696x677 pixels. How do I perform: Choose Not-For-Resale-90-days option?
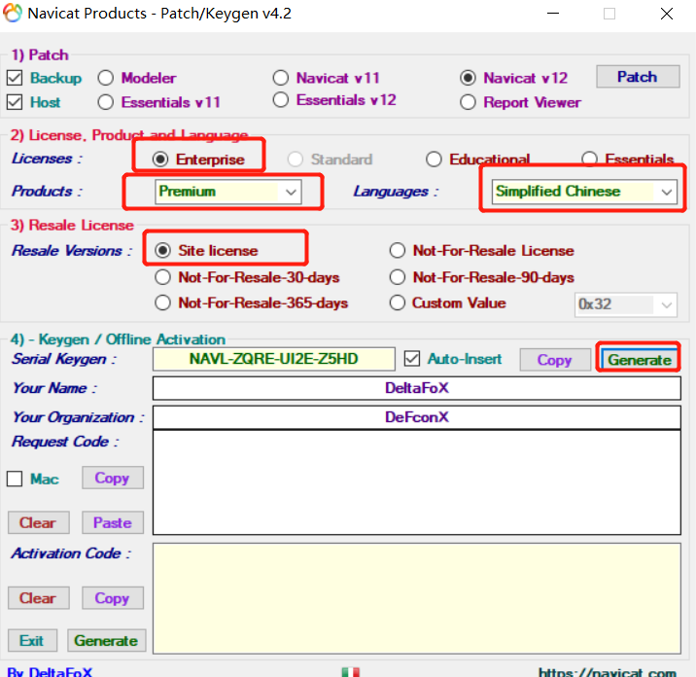[x=398, y=277]
